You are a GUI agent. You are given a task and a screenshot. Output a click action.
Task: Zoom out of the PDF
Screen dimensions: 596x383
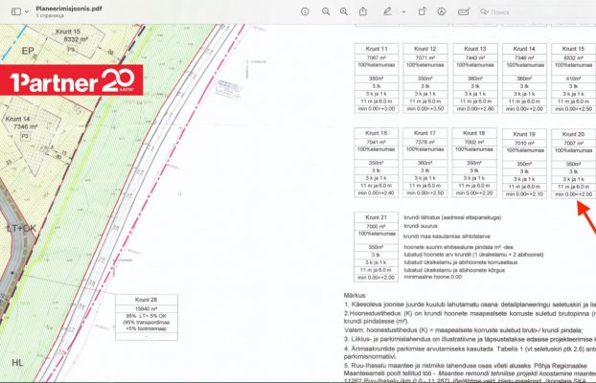(327, 11)
